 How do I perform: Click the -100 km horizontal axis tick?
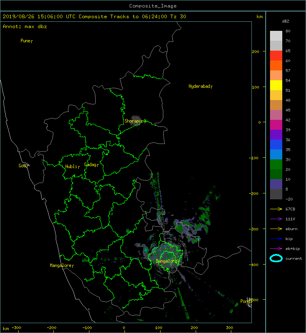pyautogui.click(x=87, y=328)
